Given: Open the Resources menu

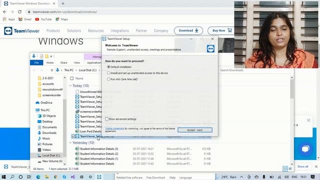Looking at the screenshot, I should (x=95, y=30).
